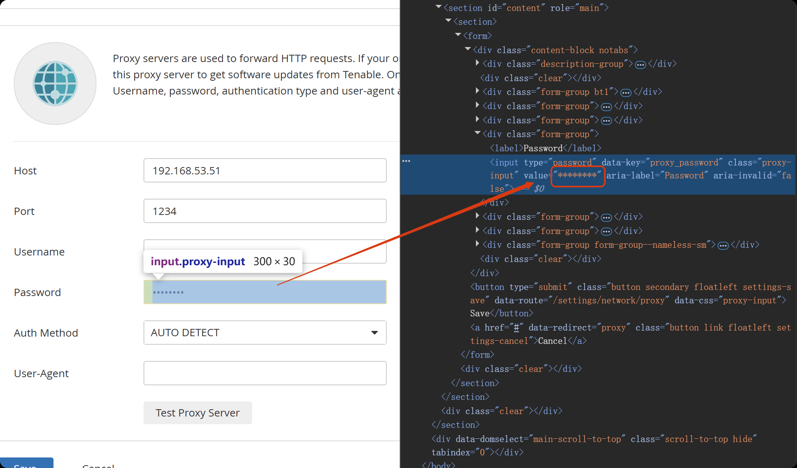Click the Cancel link beside Save
This screenshot has height=468, width=797.
pyautogui.click(x=98, y=465)
